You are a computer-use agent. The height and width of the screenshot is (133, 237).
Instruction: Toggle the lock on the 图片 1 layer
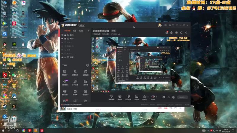[x=65, y=39]
